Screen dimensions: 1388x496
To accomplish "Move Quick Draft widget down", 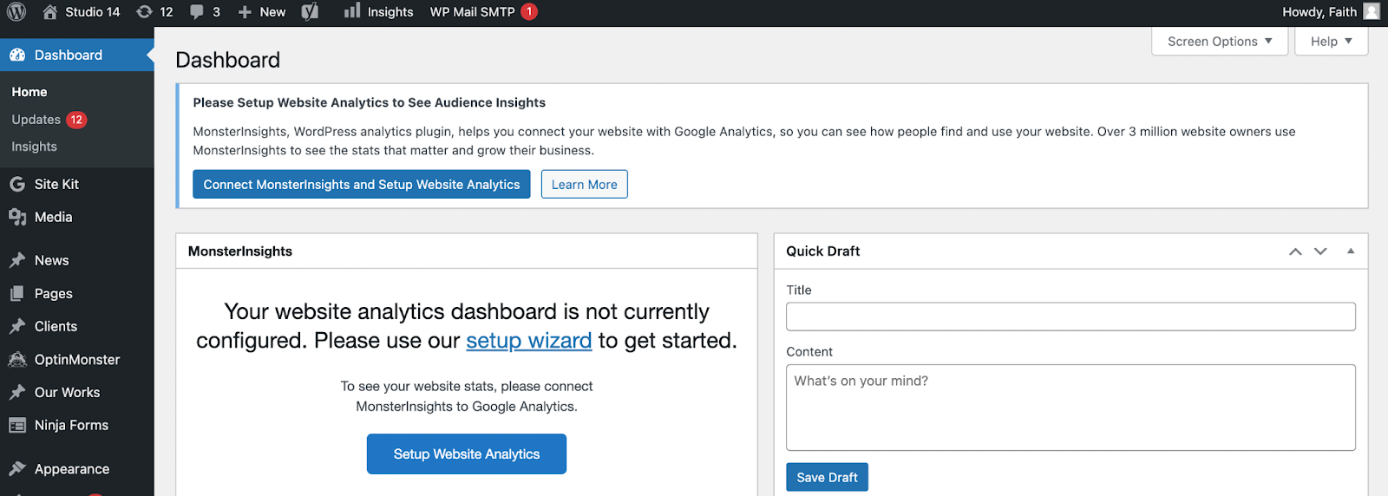I will coord(1320,251).
